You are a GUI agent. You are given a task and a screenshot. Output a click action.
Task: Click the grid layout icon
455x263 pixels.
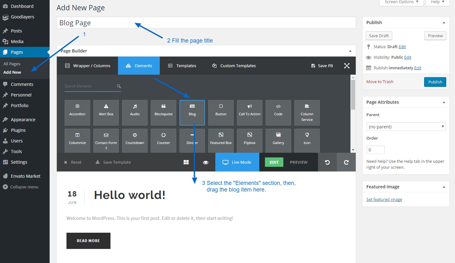pyautogui.click(x=186, y=162)
